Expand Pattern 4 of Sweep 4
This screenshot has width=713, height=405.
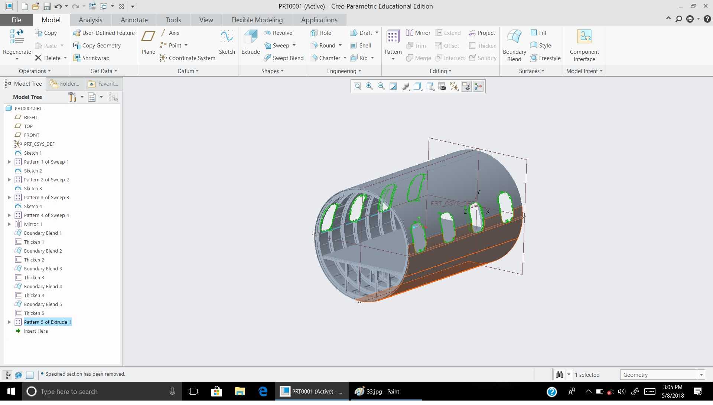point(9,215)
